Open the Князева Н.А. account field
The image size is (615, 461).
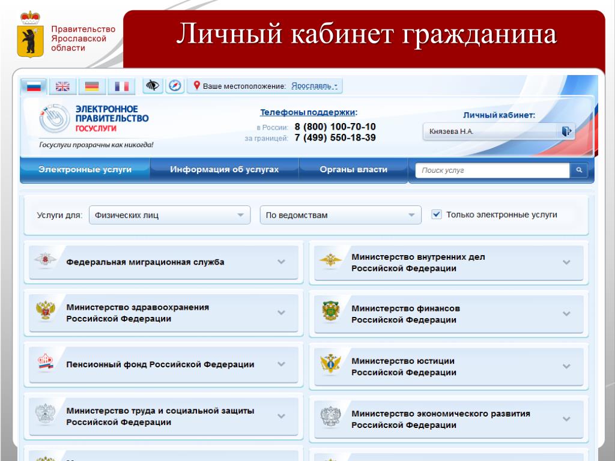(499, 131)
